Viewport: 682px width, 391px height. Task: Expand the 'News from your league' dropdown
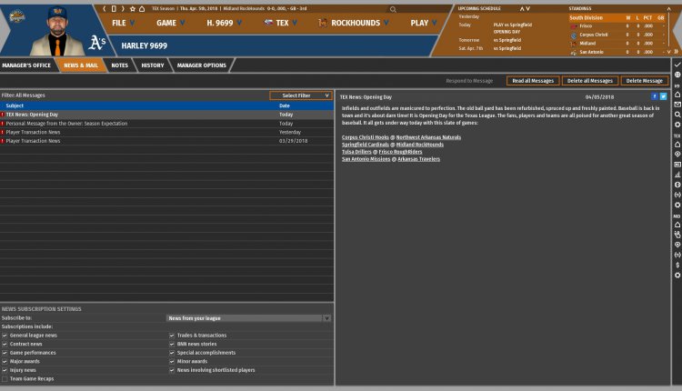point(249,318)
